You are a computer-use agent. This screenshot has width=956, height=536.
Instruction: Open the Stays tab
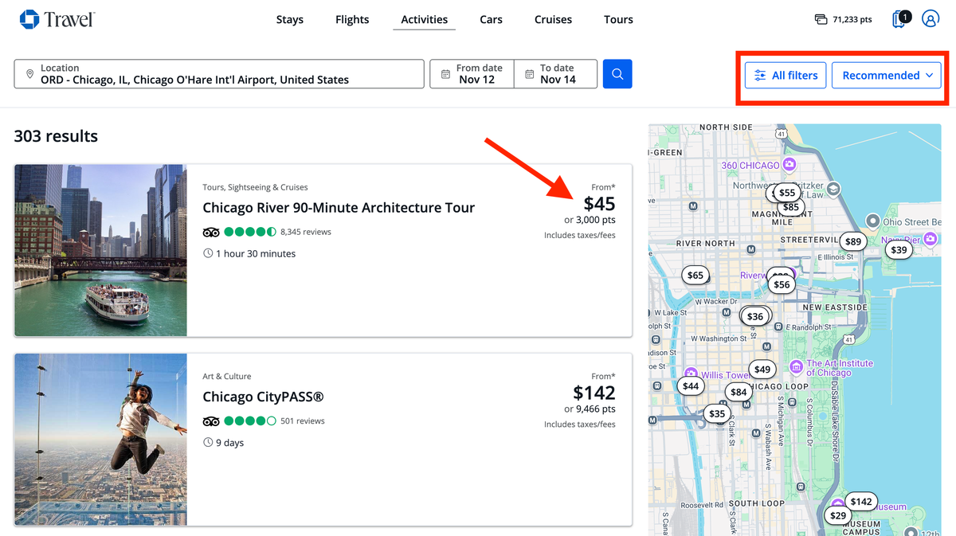tap(290, 19)
